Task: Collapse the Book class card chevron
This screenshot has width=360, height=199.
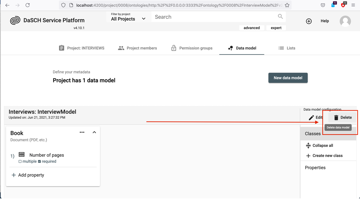Action: (x=94, y=132)
